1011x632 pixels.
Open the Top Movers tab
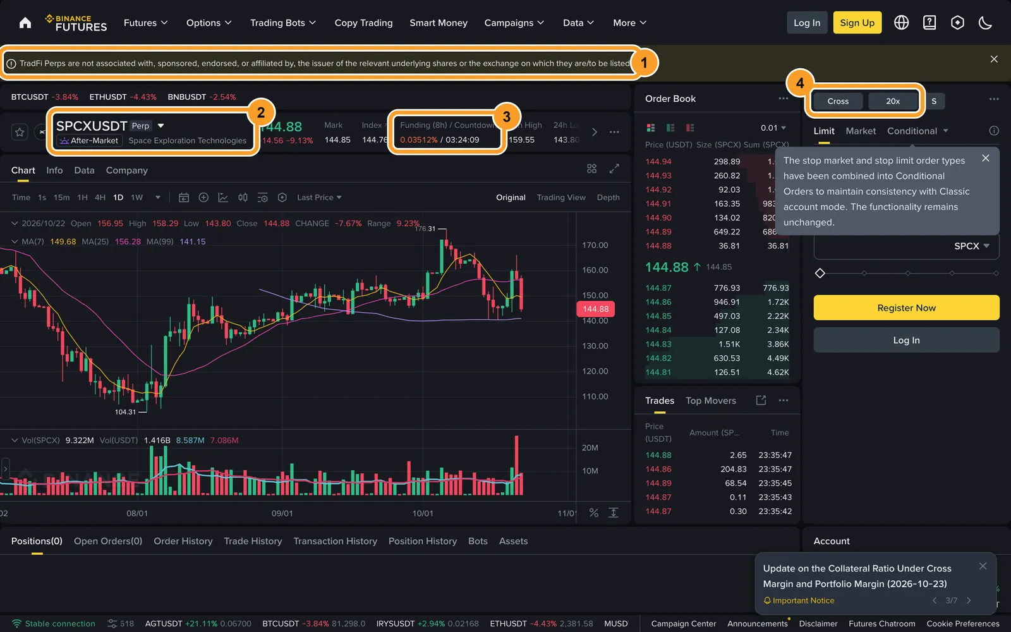click(x=711, y=401)
